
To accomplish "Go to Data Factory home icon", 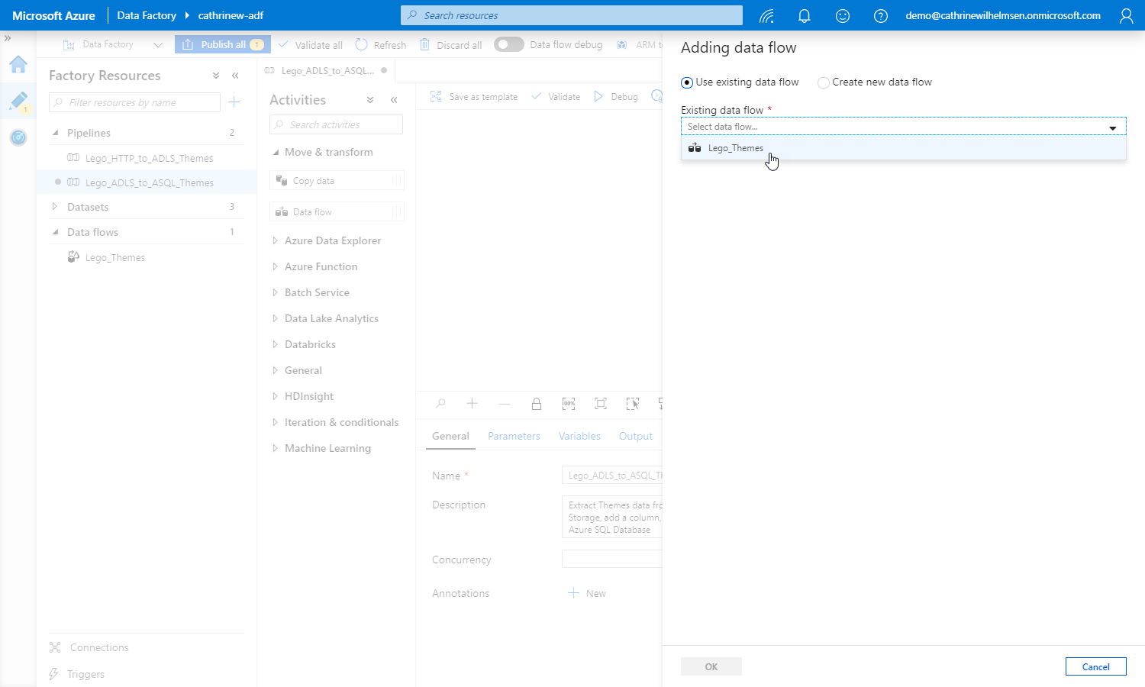I will point(18,65).
